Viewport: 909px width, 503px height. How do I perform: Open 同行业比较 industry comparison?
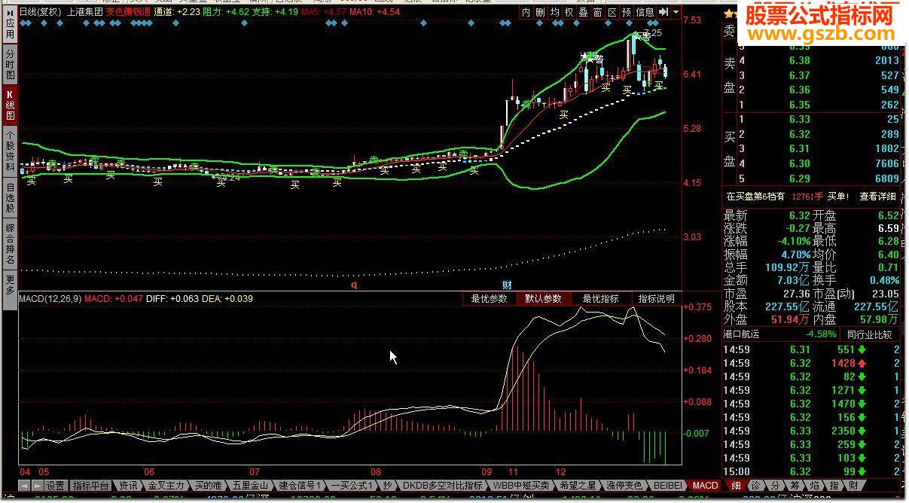pyautogui.click(x=869, y=334)
